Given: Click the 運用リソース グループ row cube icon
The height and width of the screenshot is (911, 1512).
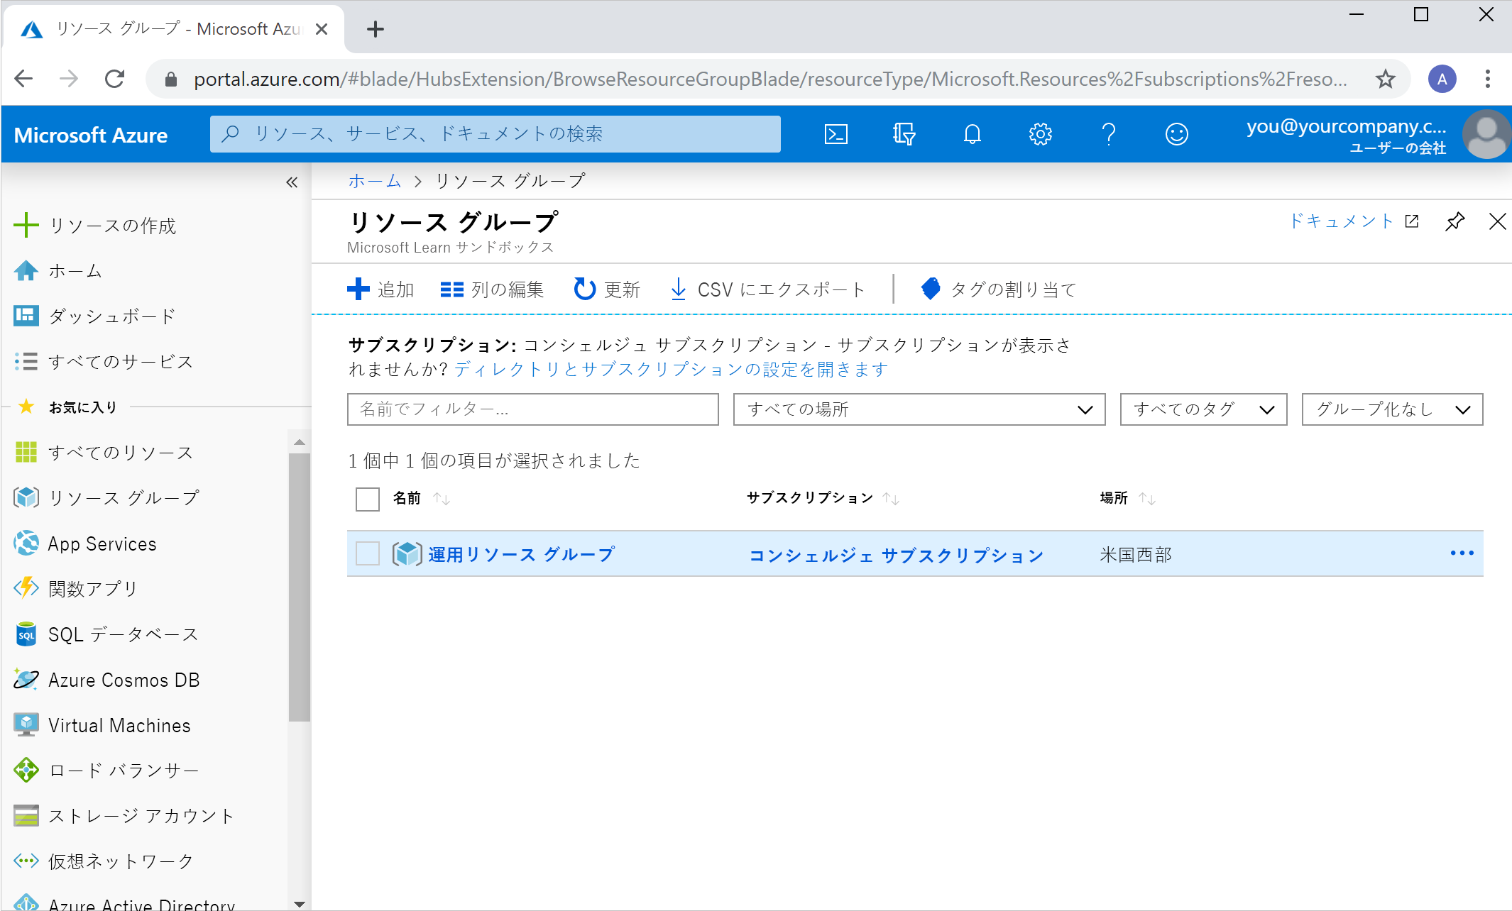Looking at the screenshot, I should coord(407,553).
